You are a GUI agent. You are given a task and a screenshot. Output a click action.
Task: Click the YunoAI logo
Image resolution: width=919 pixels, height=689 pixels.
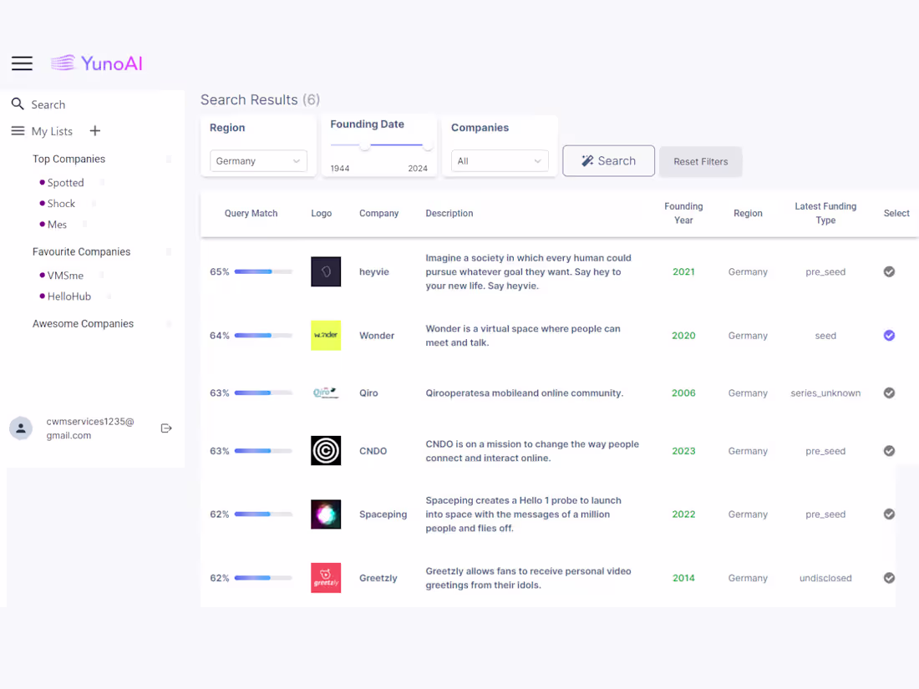tap(97, 63)
